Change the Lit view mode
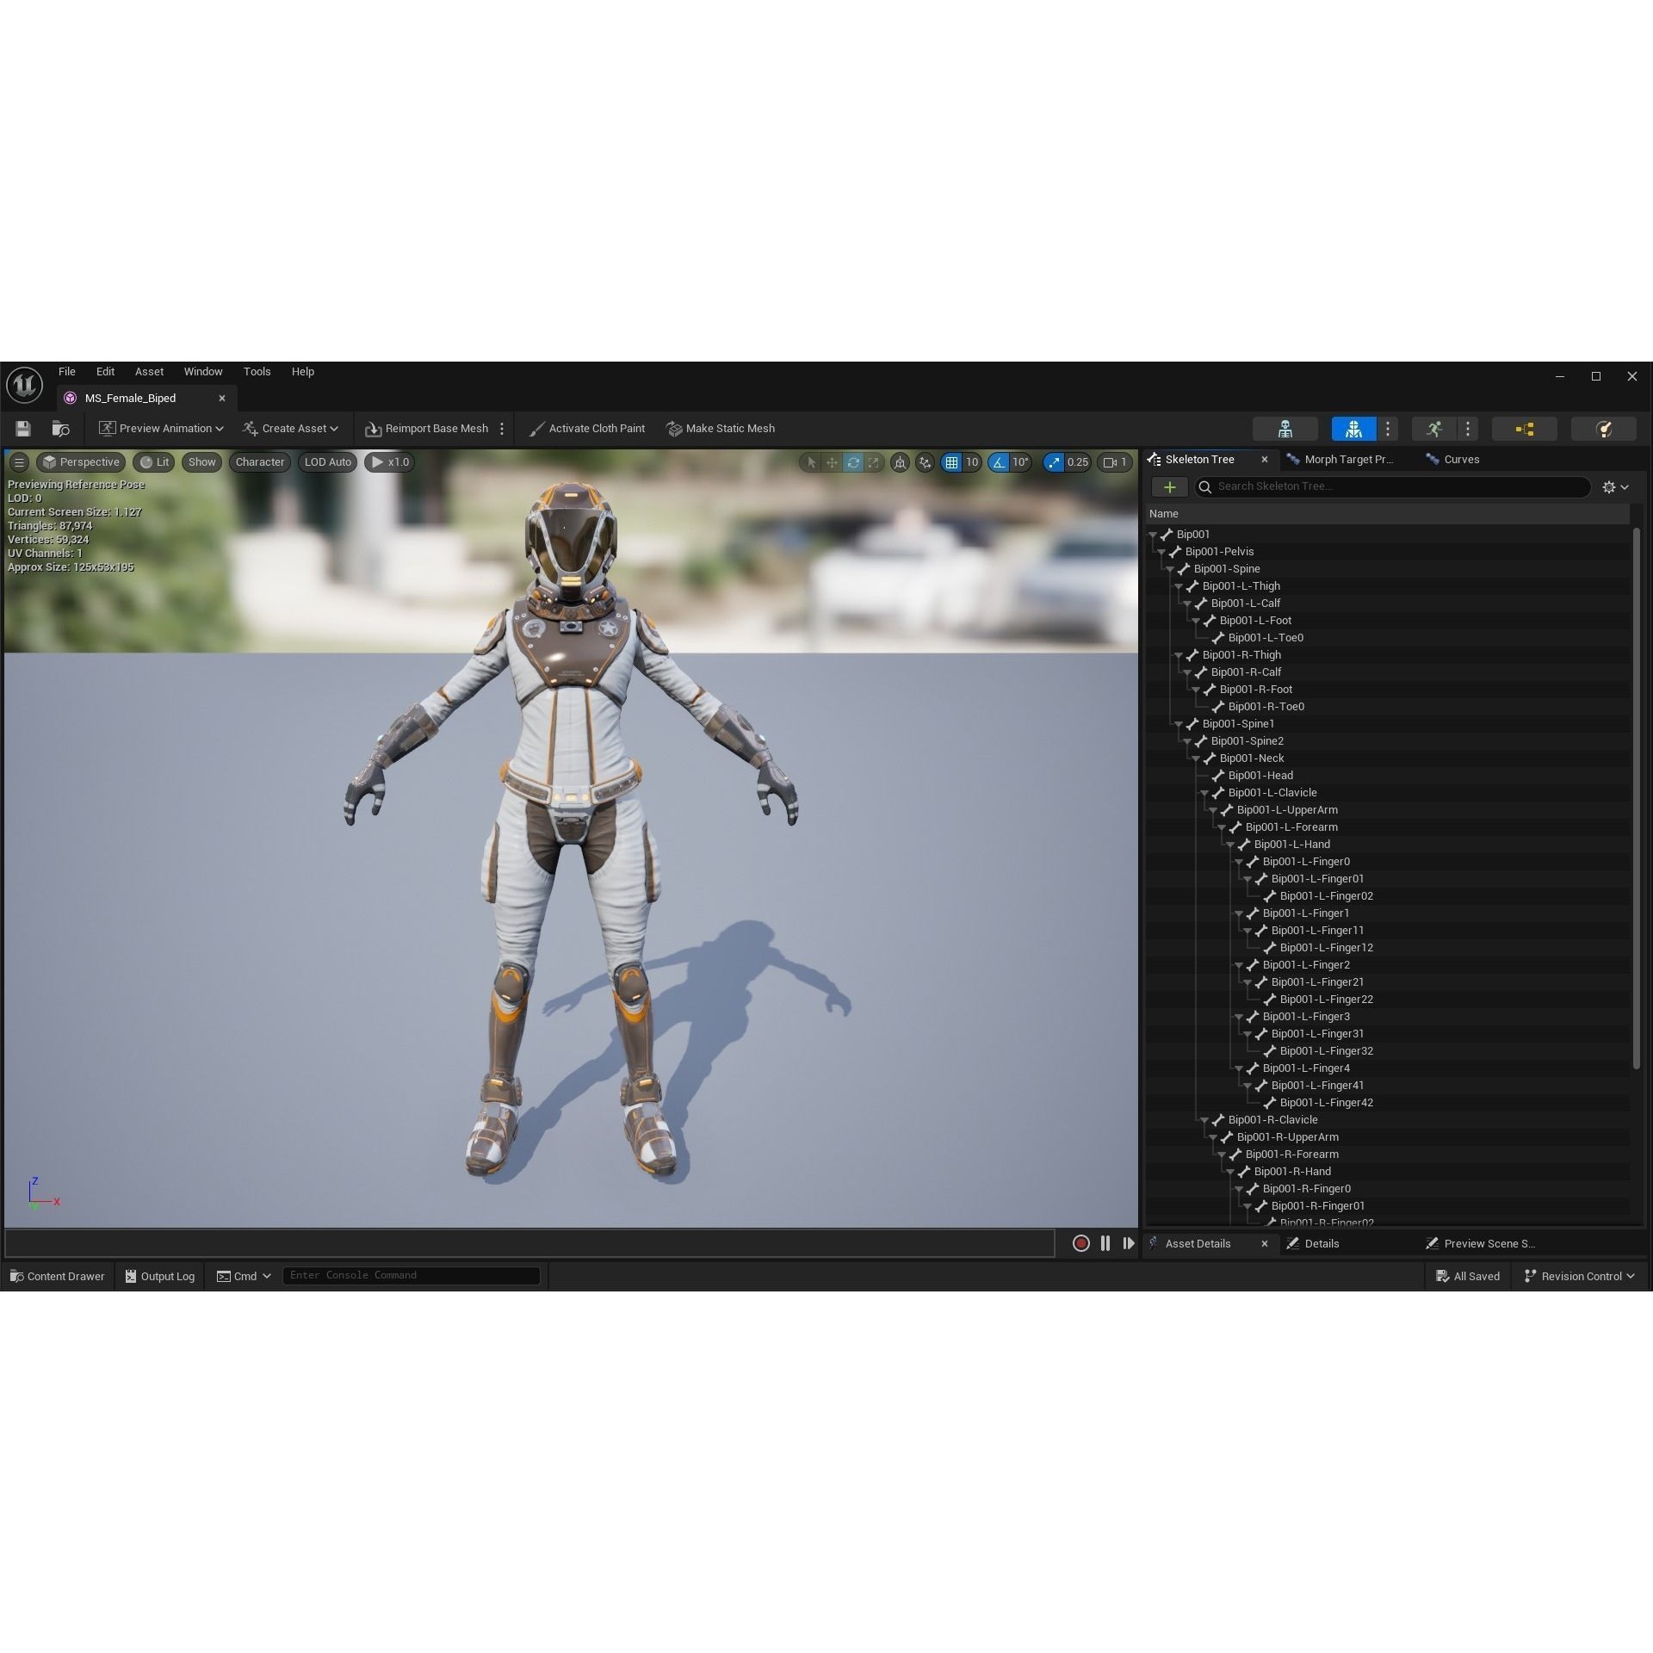1653x1653 pixels. pyautogui.click(x=154, y=462)
